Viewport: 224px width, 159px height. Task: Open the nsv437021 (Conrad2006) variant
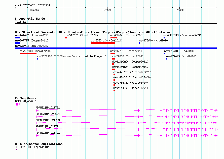[127, 35]
